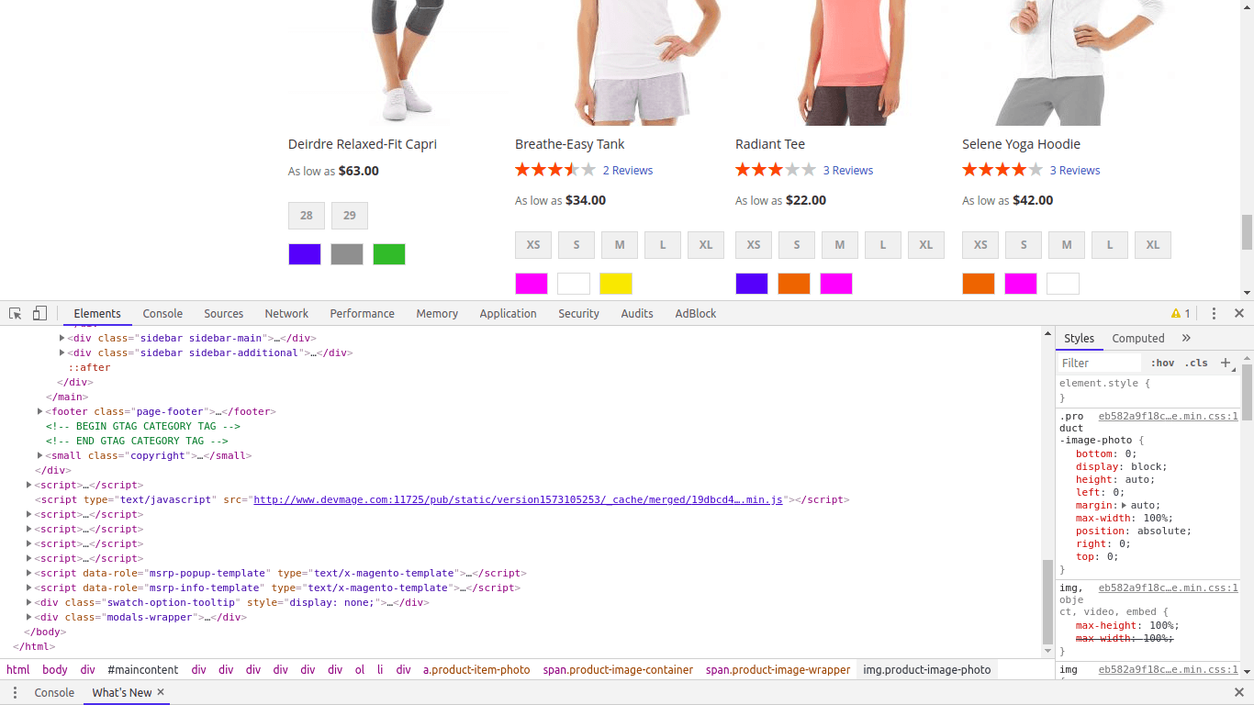Switch to the Network tab
The height and width of the screenshot is (705, 1254).
[286, 313]
